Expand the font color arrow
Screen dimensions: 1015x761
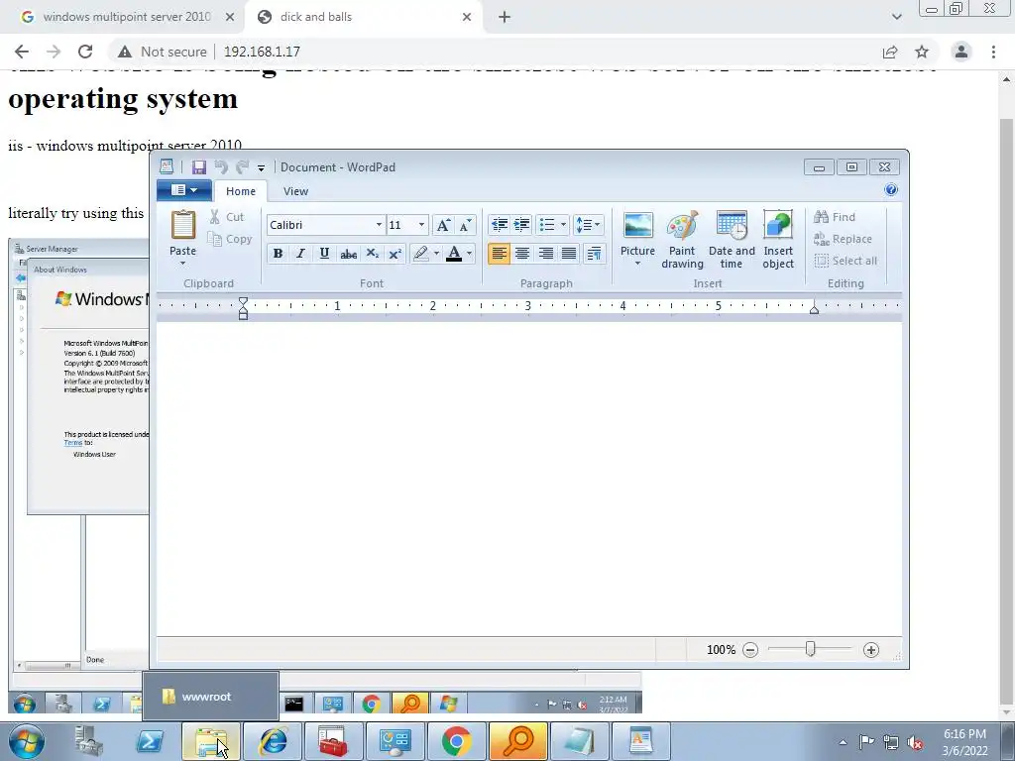click(470, 254)
